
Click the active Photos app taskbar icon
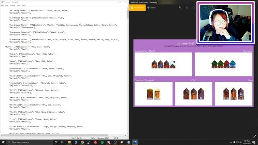(x=135, y=142)
